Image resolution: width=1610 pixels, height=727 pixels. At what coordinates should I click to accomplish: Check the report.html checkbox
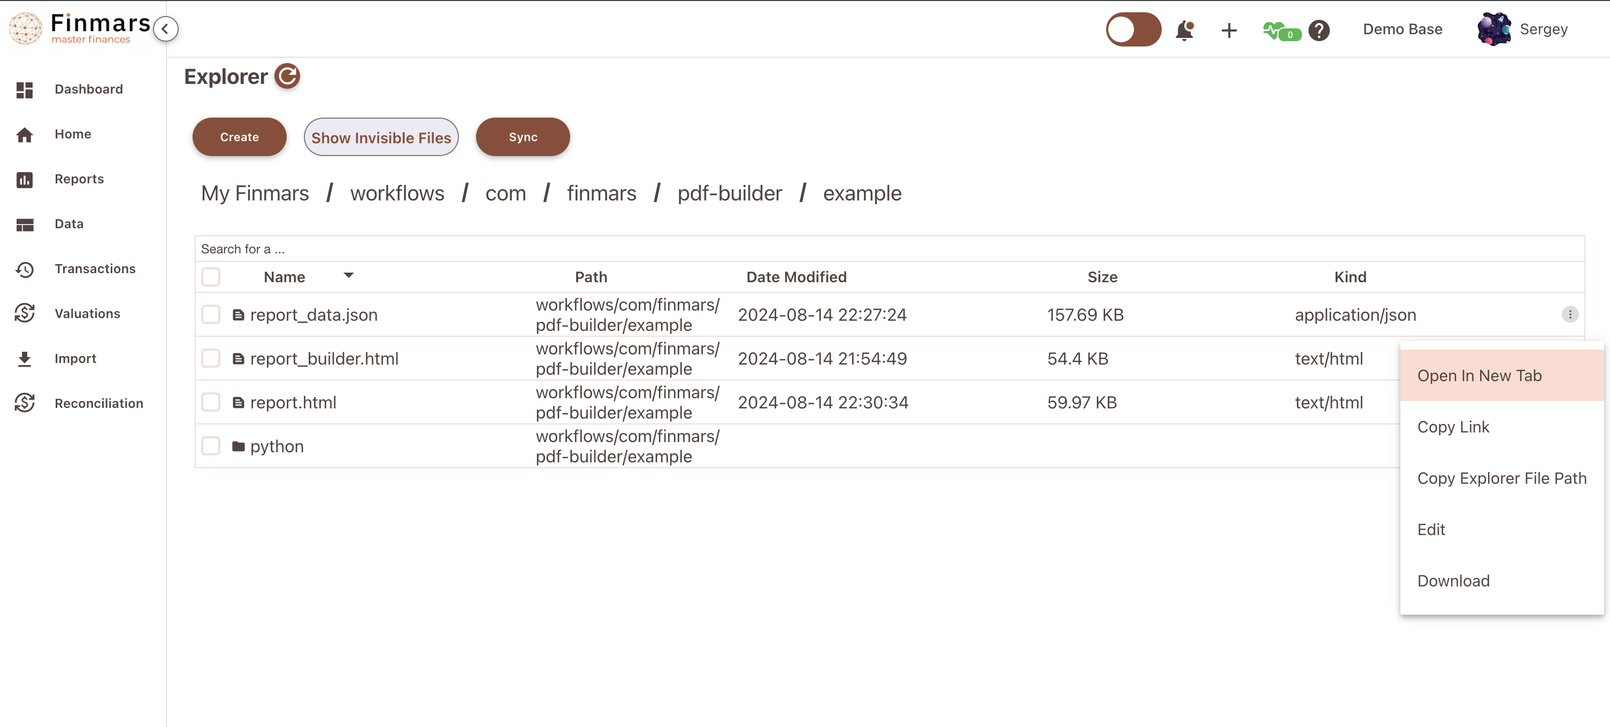click(x=211, y=402)
